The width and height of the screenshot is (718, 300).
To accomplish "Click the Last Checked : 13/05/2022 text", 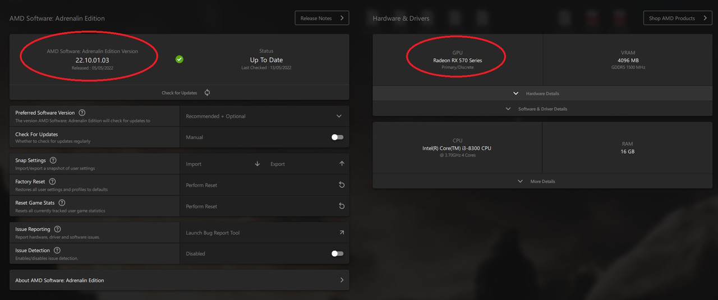I will (266, 68).
